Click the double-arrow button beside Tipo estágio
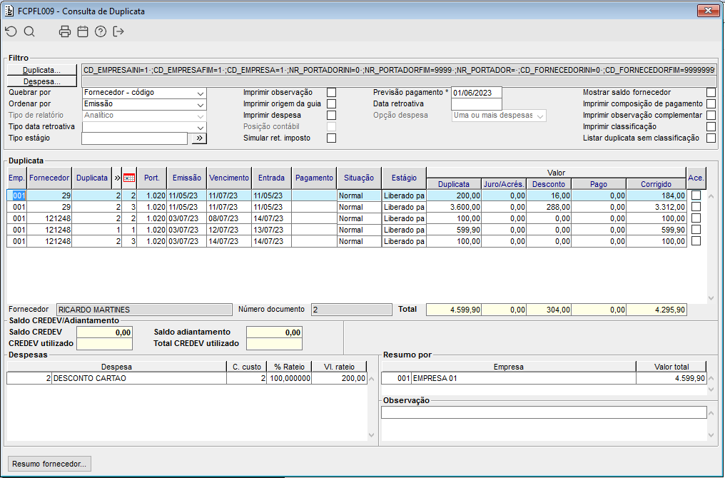 pos(198,138)
